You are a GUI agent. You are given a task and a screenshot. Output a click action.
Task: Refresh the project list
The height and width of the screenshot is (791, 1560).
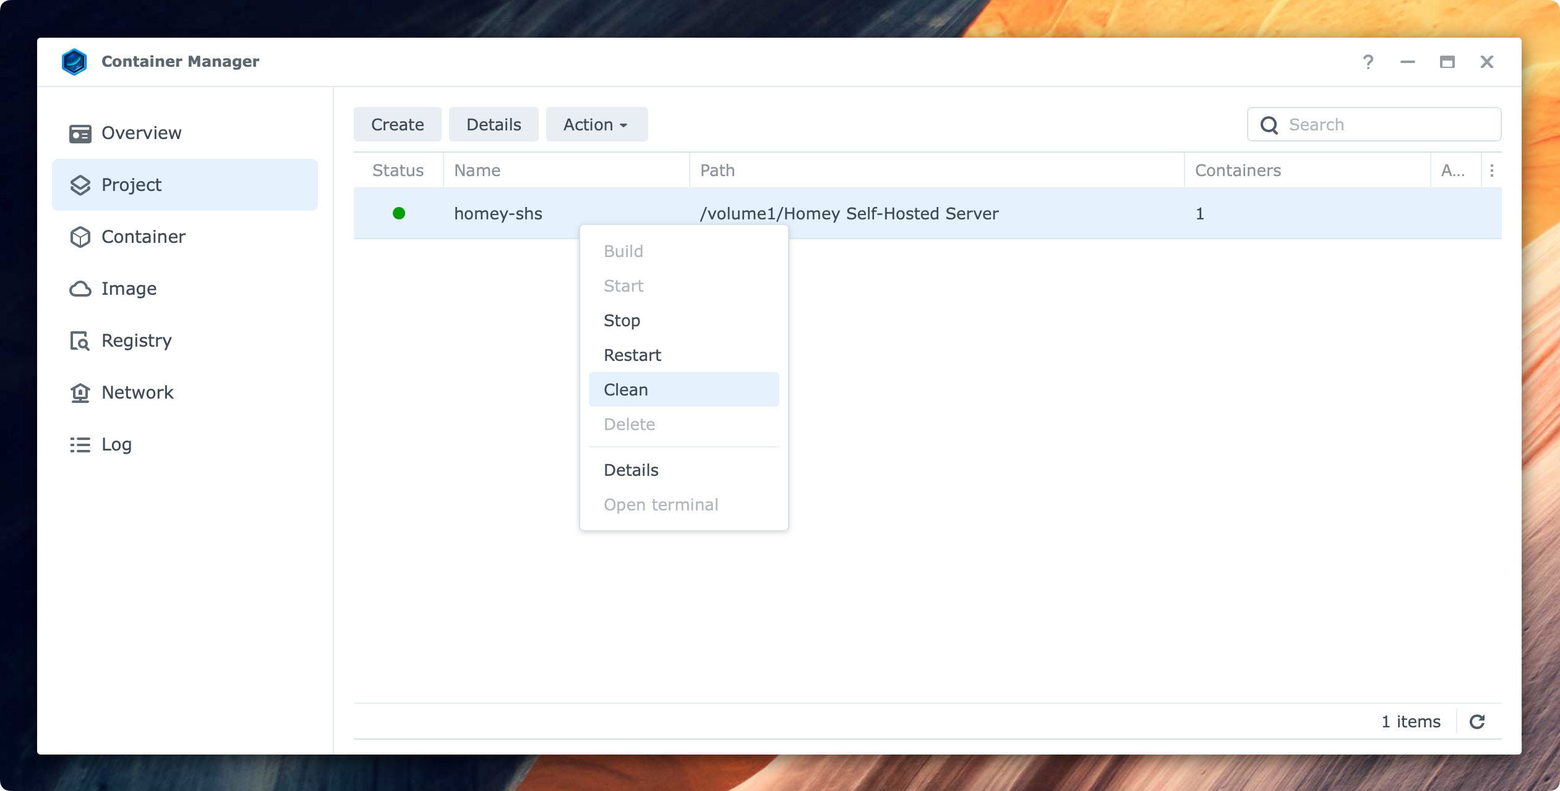point(1478,721)
